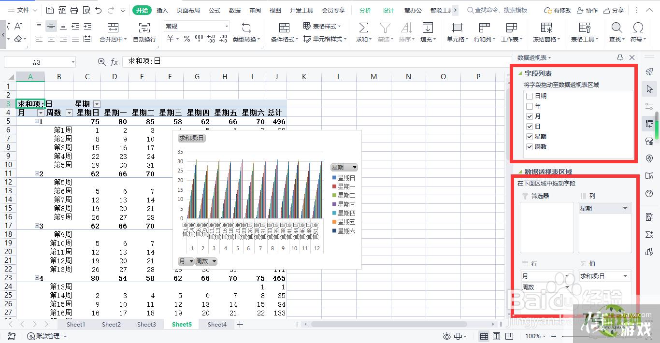The width and height of the screenshot is (660, 343).
Task: Click the Sum (求和) sigma icon
Action: point(363,28)
